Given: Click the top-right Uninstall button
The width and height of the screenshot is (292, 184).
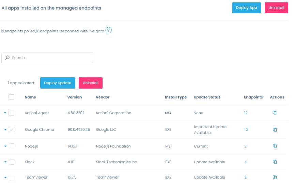Looking at the screenshot, I should click(276, 8).
